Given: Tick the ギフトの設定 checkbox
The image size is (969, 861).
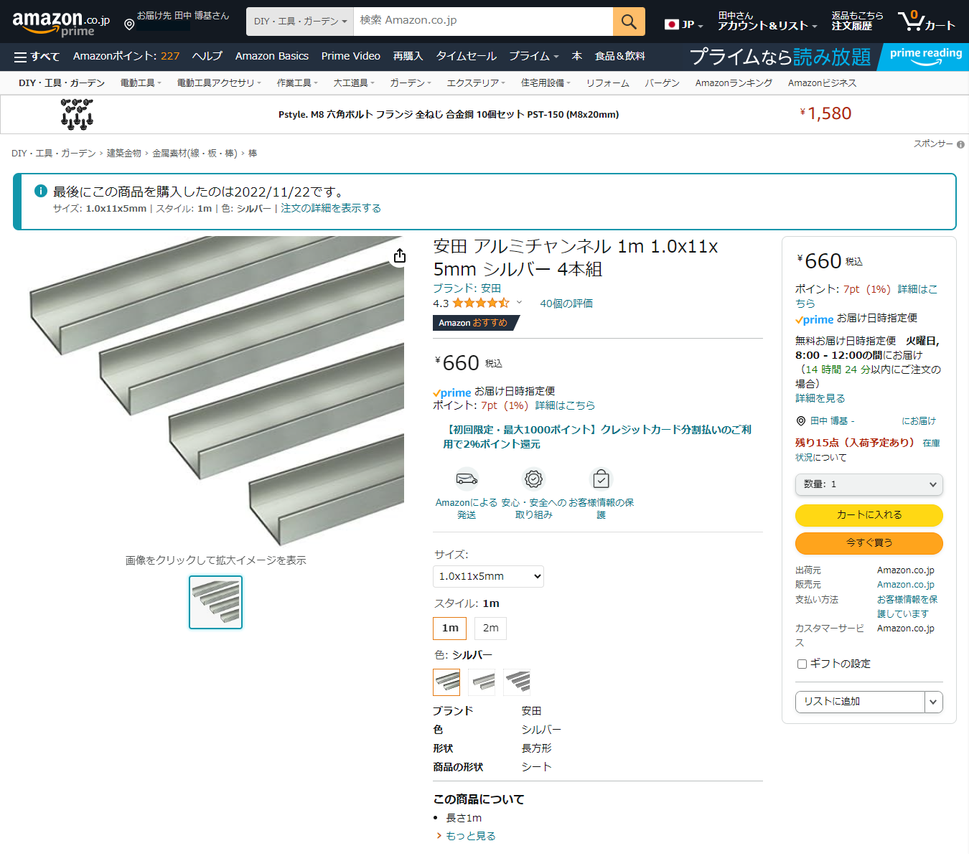Looking at the screenshot, I should click(x=802, y=664).
